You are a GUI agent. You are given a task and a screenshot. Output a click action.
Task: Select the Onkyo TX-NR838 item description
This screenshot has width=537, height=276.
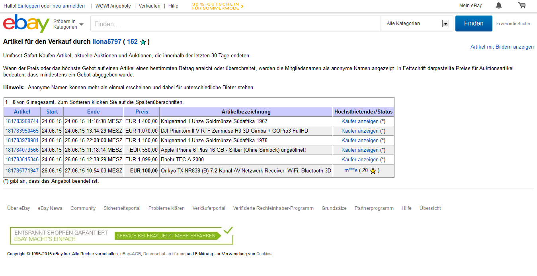(x=246, y=171)
